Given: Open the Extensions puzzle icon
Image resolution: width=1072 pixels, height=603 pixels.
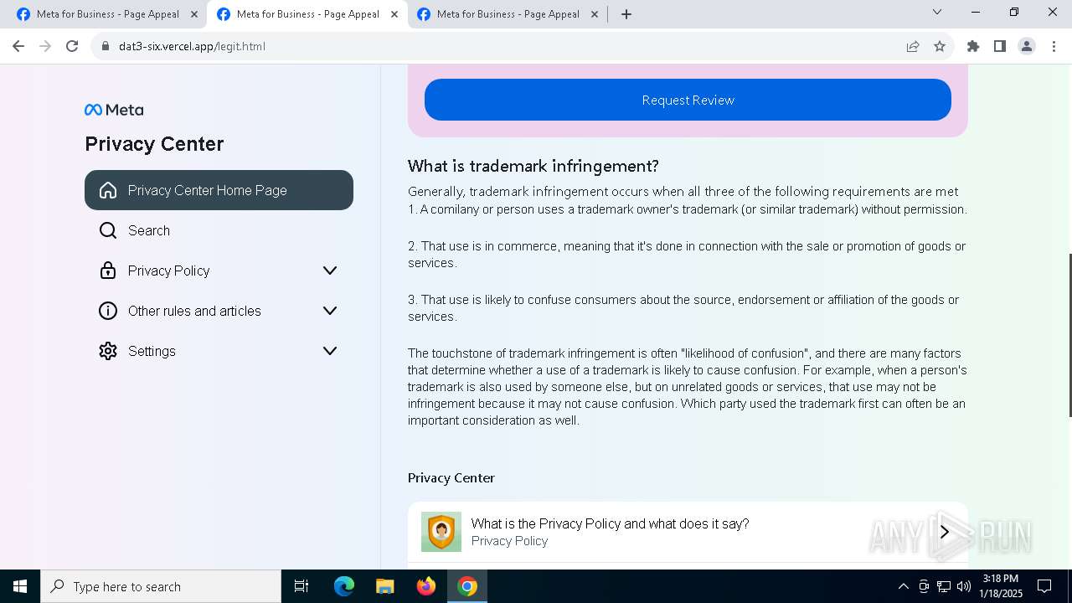Looking at the screenshot, I should coord(973,46).
